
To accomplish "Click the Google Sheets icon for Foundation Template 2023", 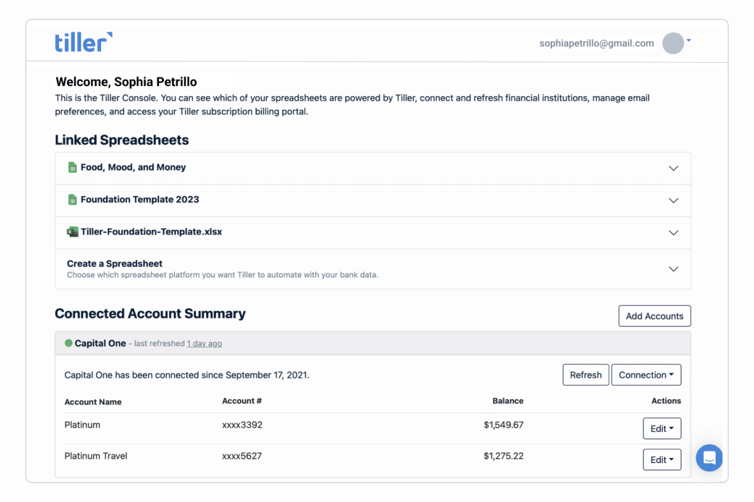I will coord(72,200).
